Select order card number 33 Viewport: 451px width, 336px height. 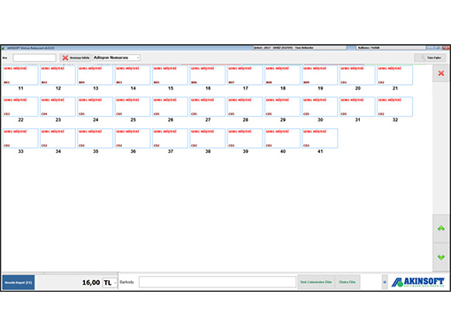[x=20, y=138]
